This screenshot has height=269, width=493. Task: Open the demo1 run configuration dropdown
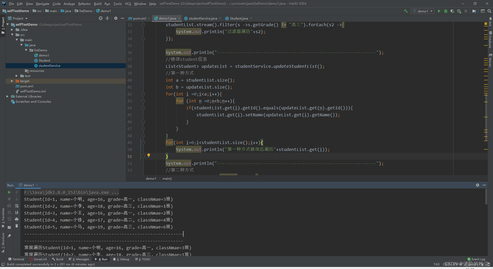click(423, 11)
